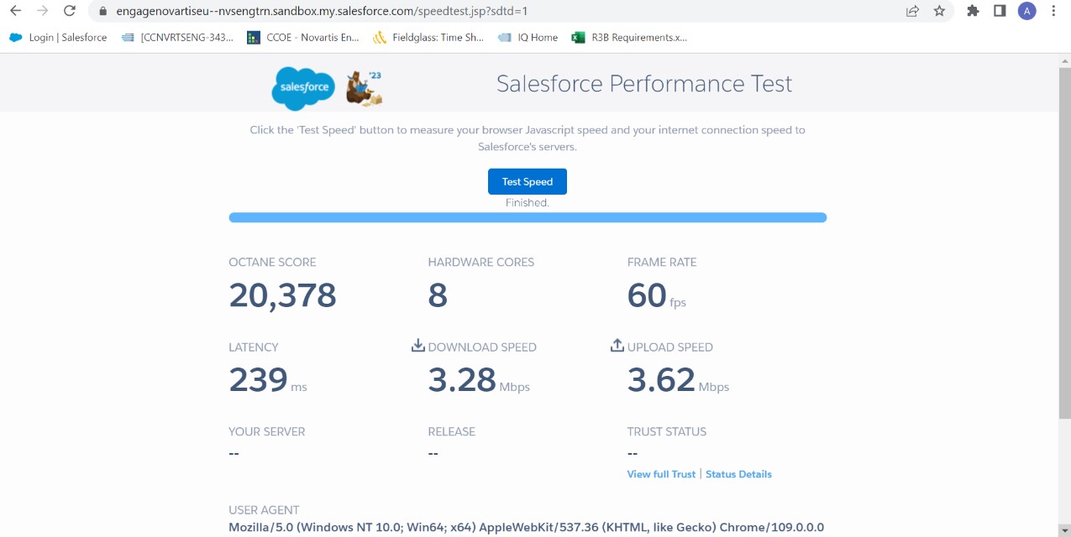Click the Upload Speed value 3.62
This screenshot has height=537, width=1071.
click(x=661, y=380)
